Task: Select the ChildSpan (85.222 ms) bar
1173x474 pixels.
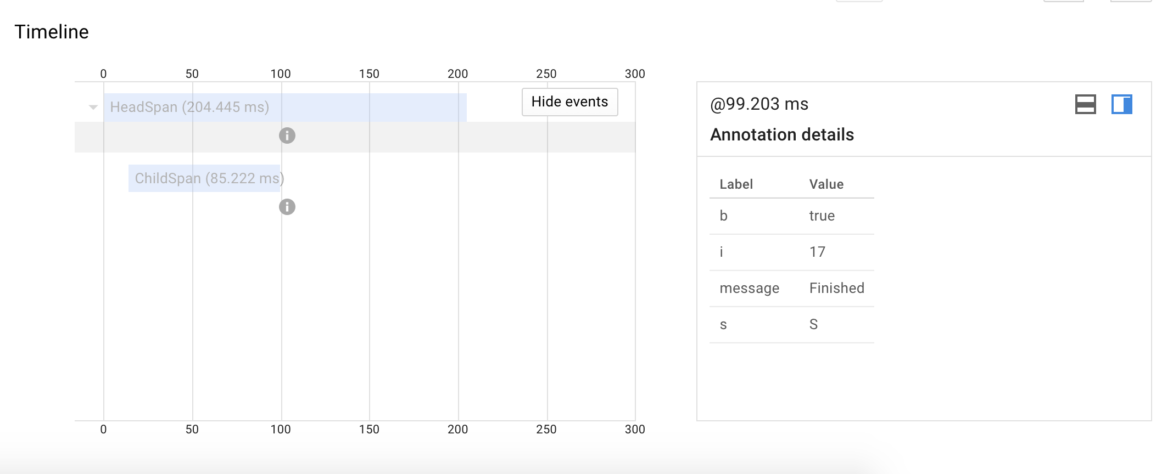Action: click(204, 178)
